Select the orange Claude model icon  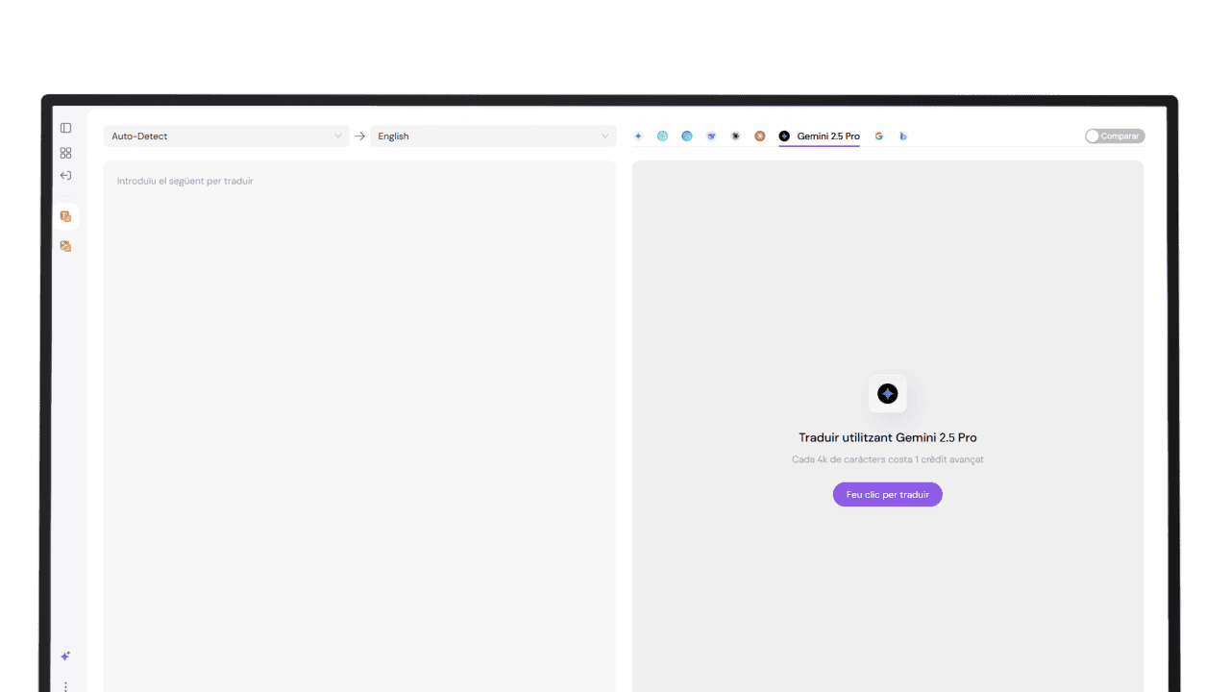pyautogui.click(x=759, y=136)
